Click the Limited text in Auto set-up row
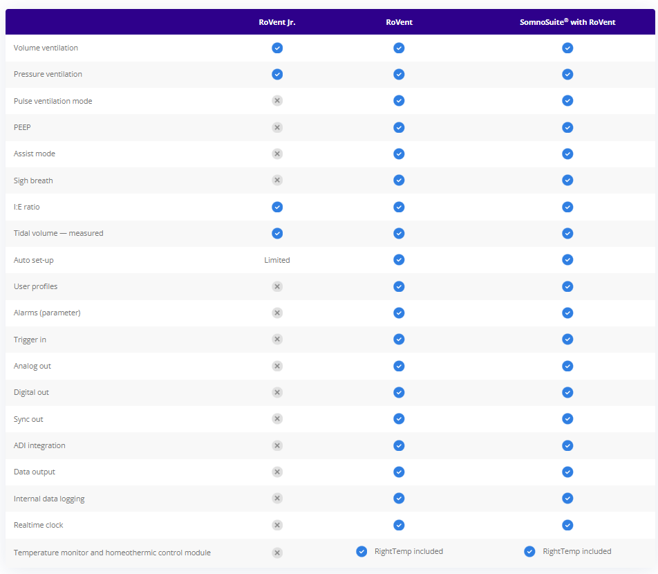Screen dimensions: 658x574 277,260
